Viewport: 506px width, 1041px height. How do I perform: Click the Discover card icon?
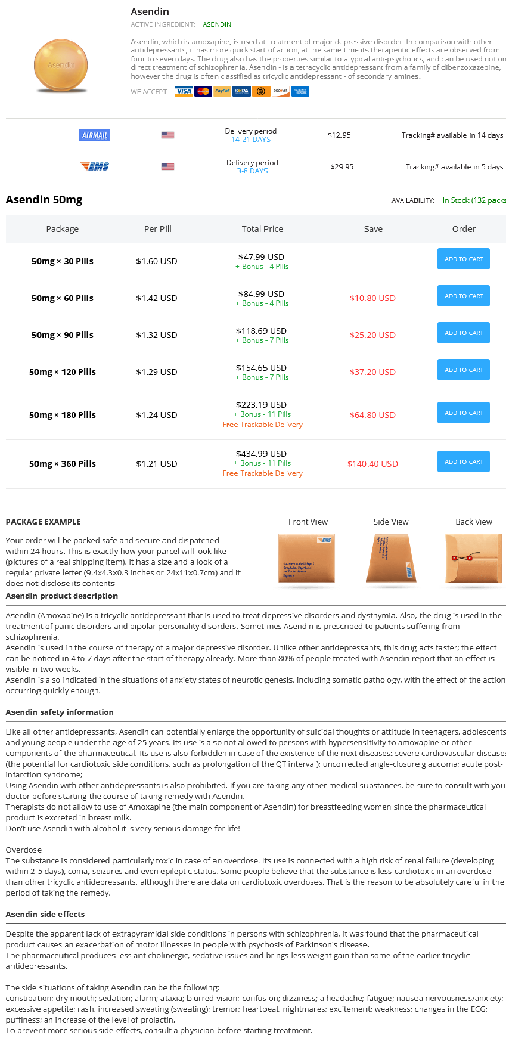click(280, 91)
